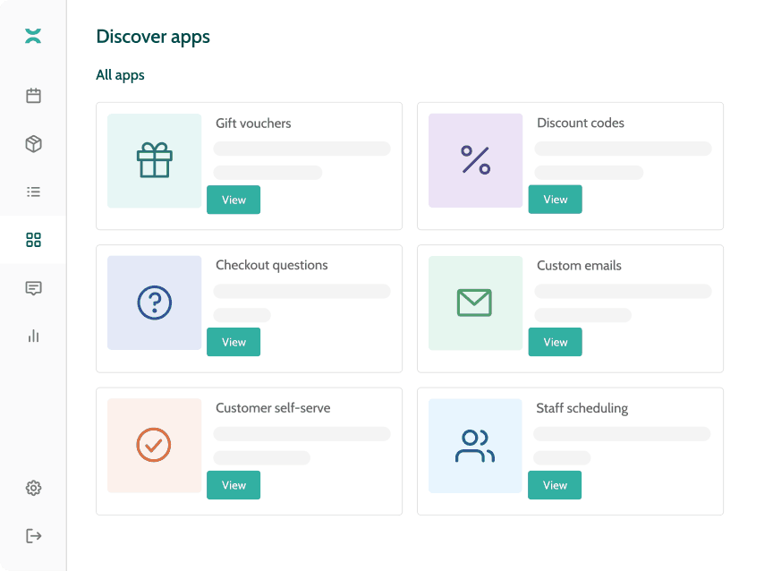
Task: View the Staff scheduling app
Action: (x=555, y=485)
